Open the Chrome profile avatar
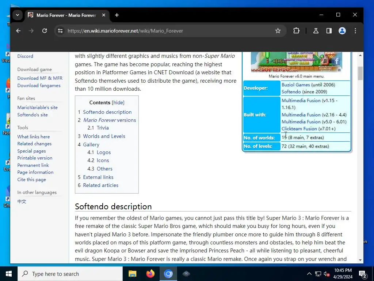The height and width of the screenshot is (281, 374). coord(342,31)
